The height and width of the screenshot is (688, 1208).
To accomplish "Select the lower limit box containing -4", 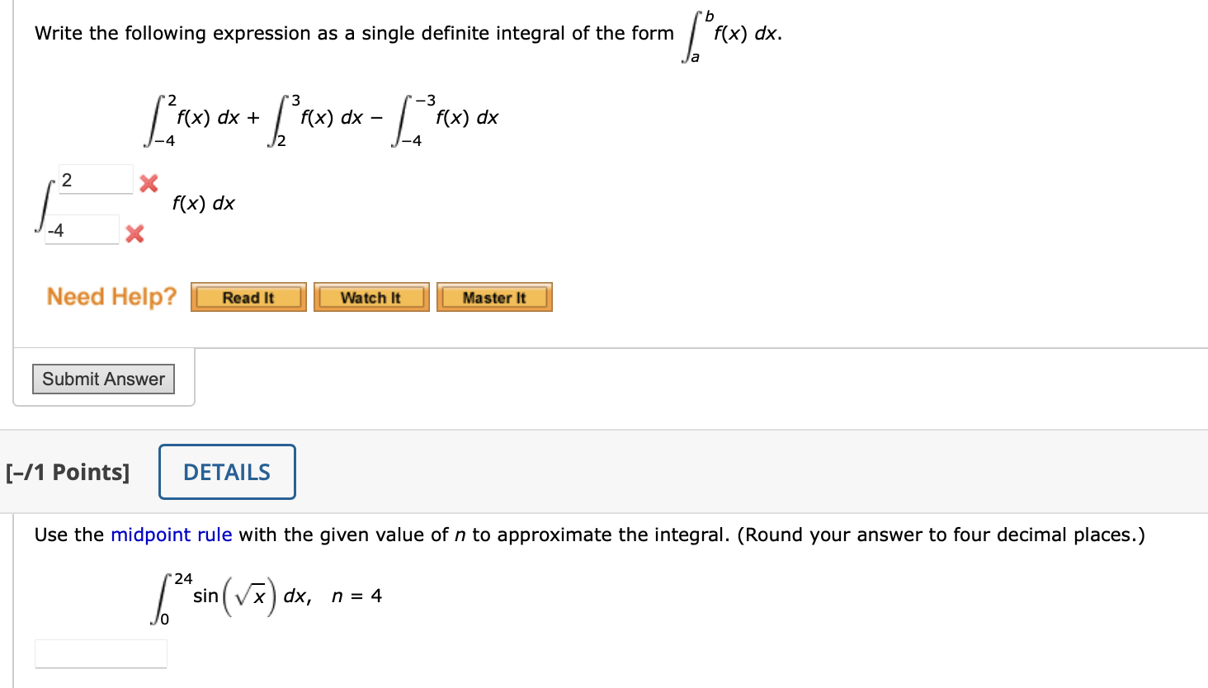I will [x=82, y=229].
